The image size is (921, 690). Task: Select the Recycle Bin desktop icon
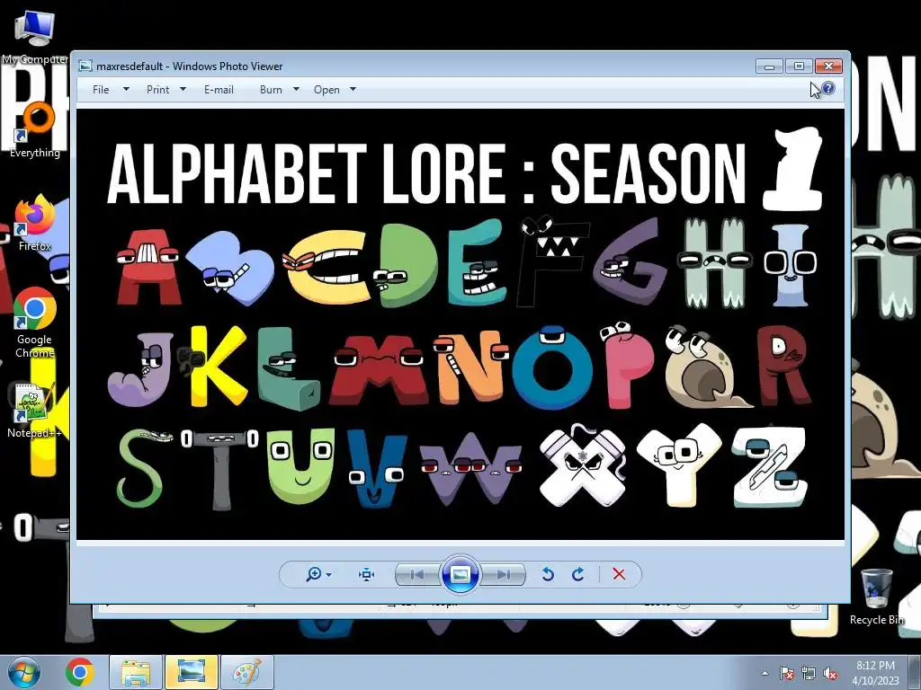876,597
